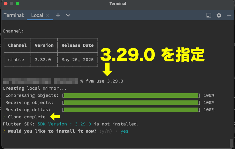Click the Version column header
The width and height of the screenshot is (235, 149).
tap(44, 45)
